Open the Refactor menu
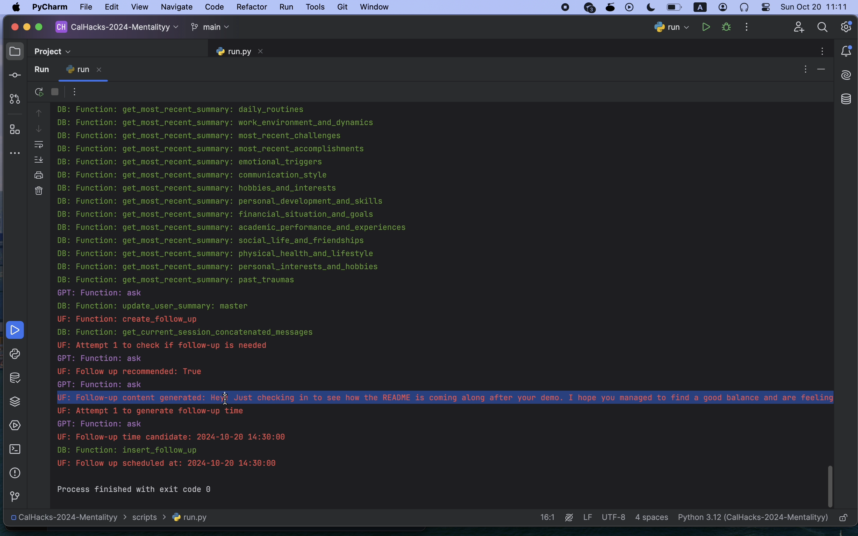 point(251,7)
